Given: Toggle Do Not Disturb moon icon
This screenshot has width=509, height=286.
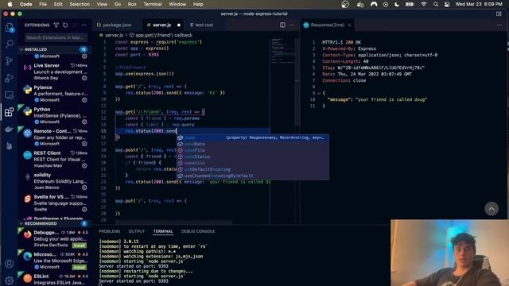Looking at the screenshot, I should tap(397, 4).
